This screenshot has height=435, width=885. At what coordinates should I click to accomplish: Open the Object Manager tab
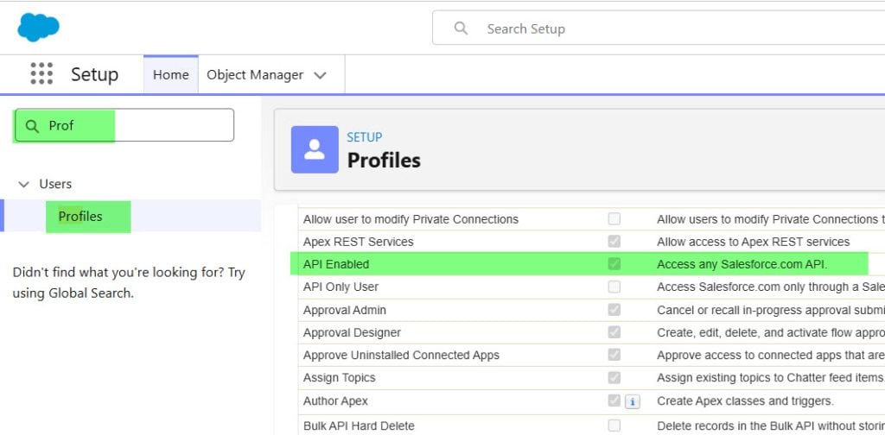(x=255, y=75)
